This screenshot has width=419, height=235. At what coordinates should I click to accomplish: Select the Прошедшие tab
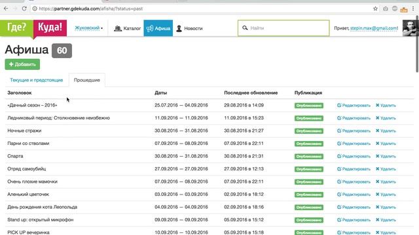(87, 80)
